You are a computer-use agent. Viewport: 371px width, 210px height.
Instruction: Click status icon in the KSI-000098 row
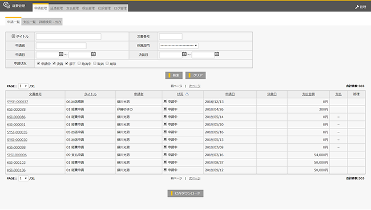pyautogui.click(x=165, y=147)
